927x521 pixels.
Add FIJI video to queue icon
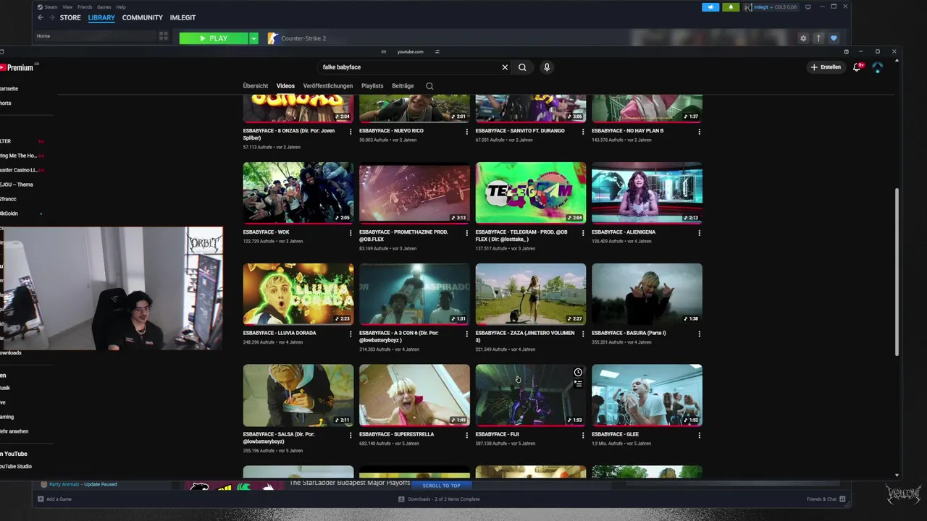pyautogui.click(x=578, y=384)
